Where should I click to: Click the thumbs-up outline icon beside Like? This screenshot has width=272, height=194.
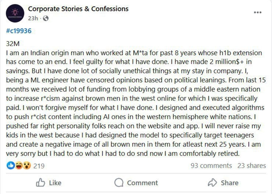pos(41,183)
